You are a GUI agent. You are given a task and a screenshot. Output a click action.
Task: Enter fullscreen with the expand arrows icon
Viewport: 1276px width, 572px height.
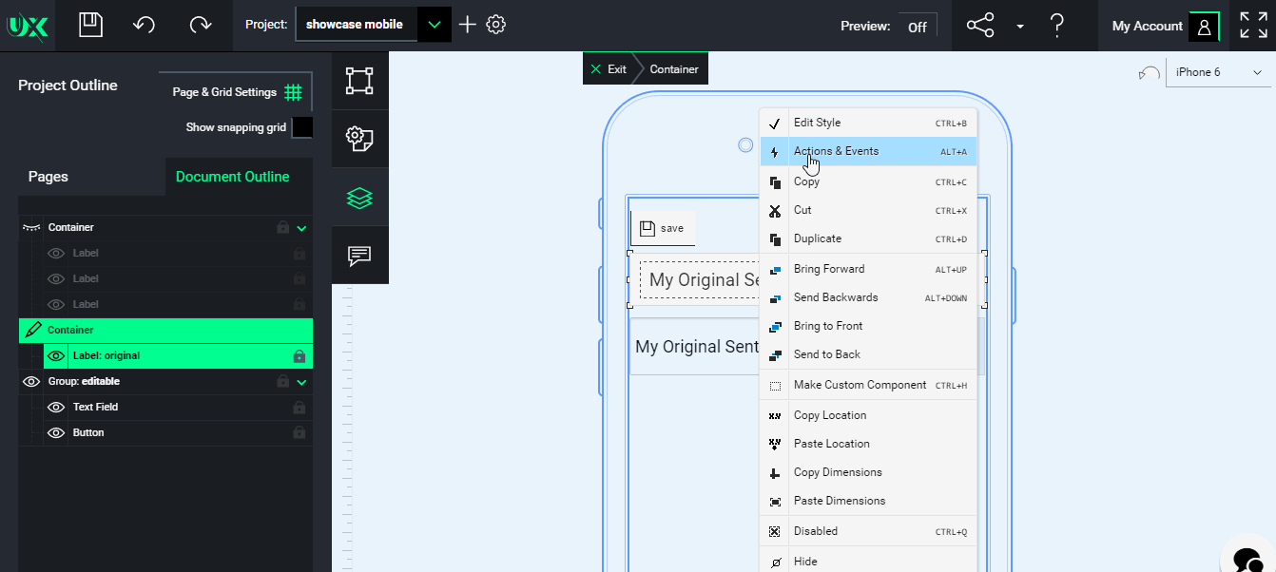click(x=1253, y=26)
